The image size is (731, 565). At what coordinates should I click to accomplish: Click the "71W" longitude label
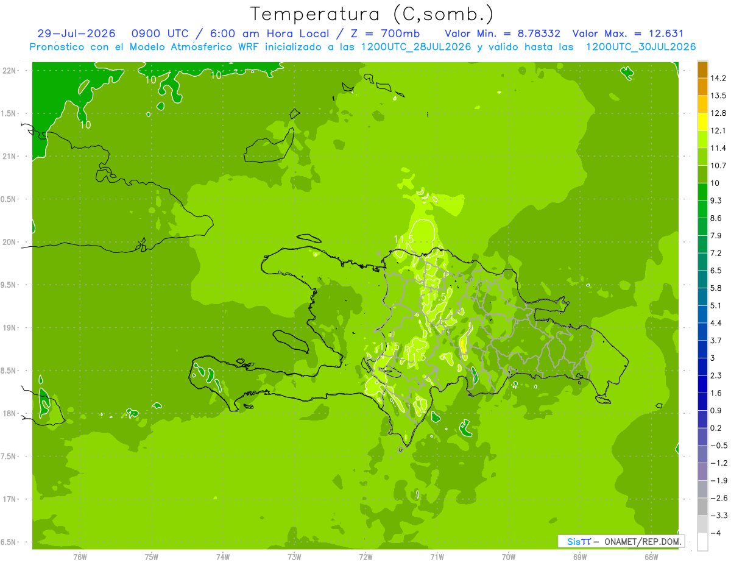pos(437,557)
